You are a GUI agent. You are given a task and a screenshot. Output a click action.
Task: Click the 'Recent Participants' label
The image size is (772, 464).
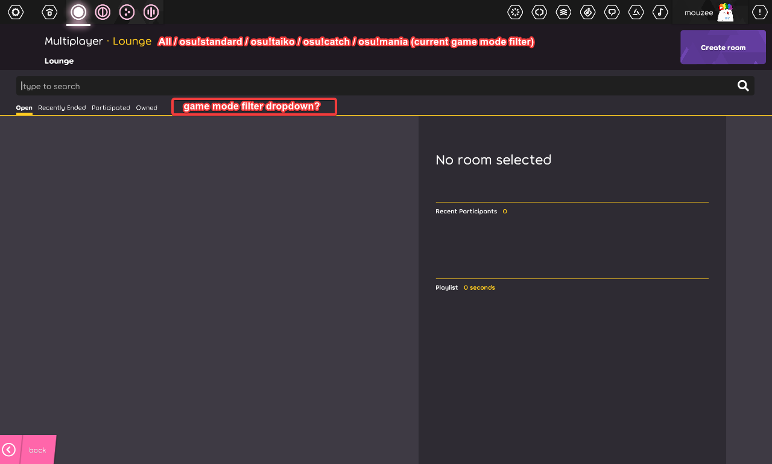466,212
